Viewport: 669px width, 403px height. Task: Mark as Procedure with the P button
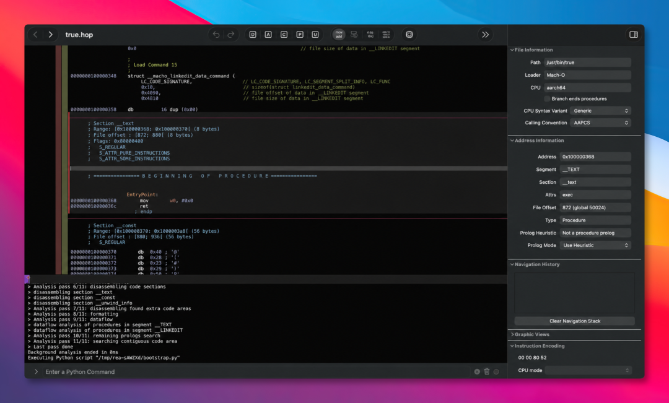click(300, 35)
